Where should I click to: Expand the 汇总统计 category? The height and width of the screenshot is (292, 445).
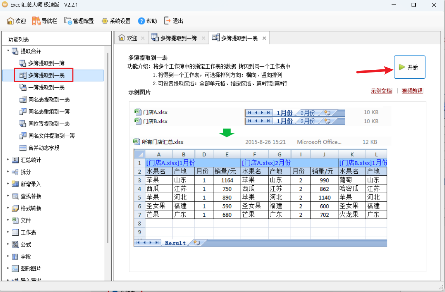pyautogui.click(x=8, y=160)
